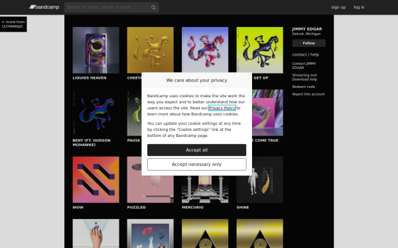The width and height of the screenshot is (398, 248).
Task: Click the MERCURIO title text
Action: pyautogui.click(x=192, y=207)
